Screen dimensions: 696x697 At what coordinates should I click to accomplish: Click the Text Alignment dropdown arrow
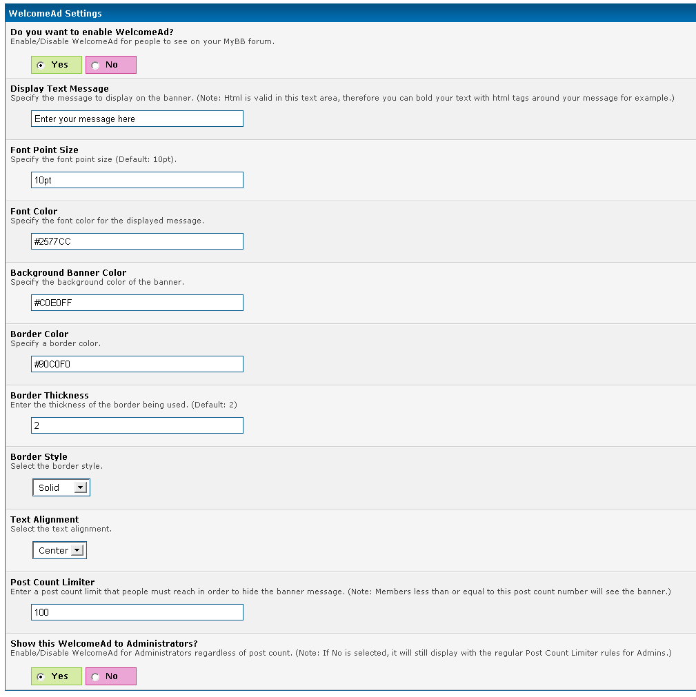coord(77,551)
